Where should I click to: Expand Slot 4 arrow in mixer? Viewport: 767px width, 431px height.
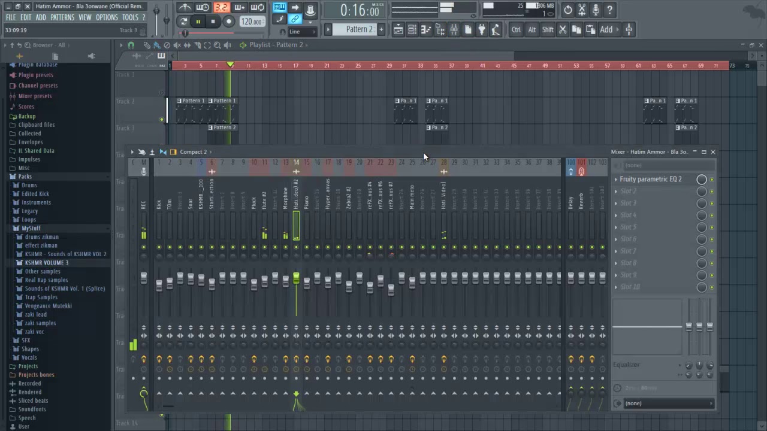(616, 215)
